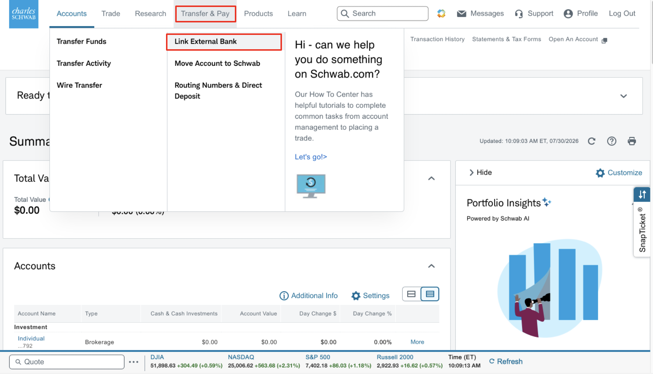Click the Account Value column header
653x374 pixels.
[x=258, y=314]
